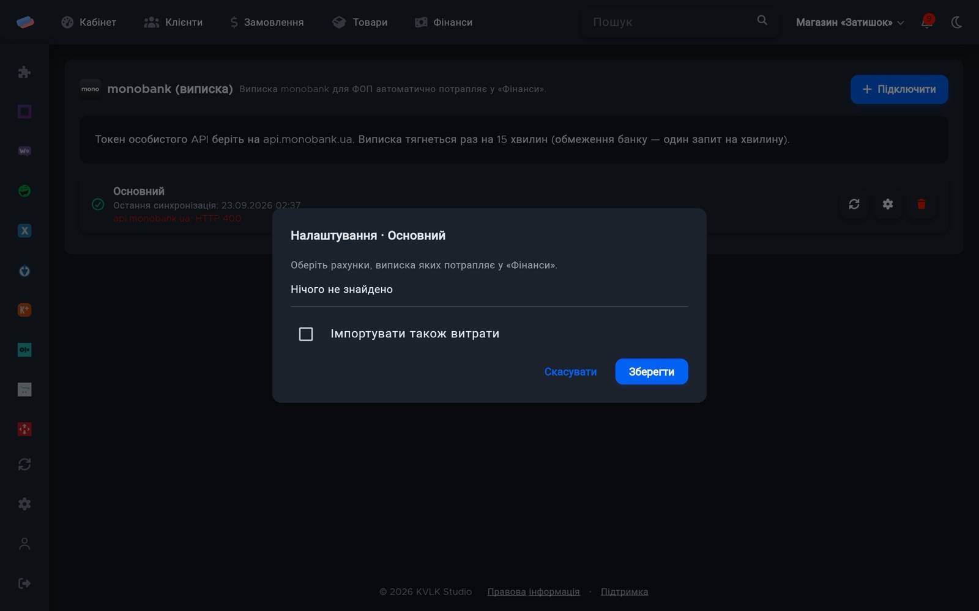Open the orange K+ integration icon in the sidebar
This screenshot has width=979, height=611.
24,310
